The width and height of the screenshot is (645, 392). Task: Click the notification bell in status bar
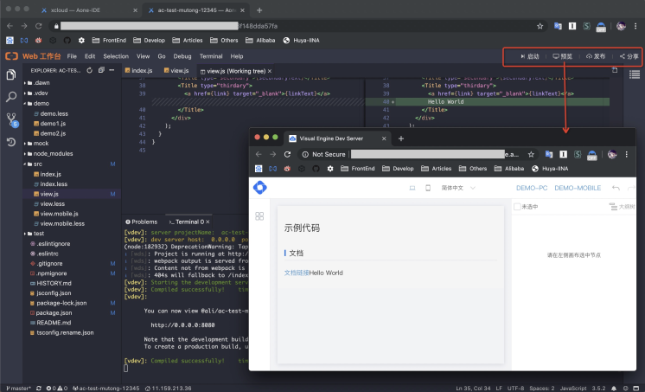click(x=614, y=389)
